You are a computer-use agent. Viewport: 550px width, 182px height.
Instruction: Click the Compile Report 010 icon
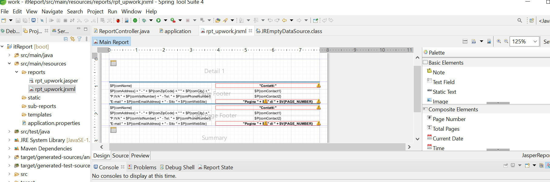[x=474, y=41]
